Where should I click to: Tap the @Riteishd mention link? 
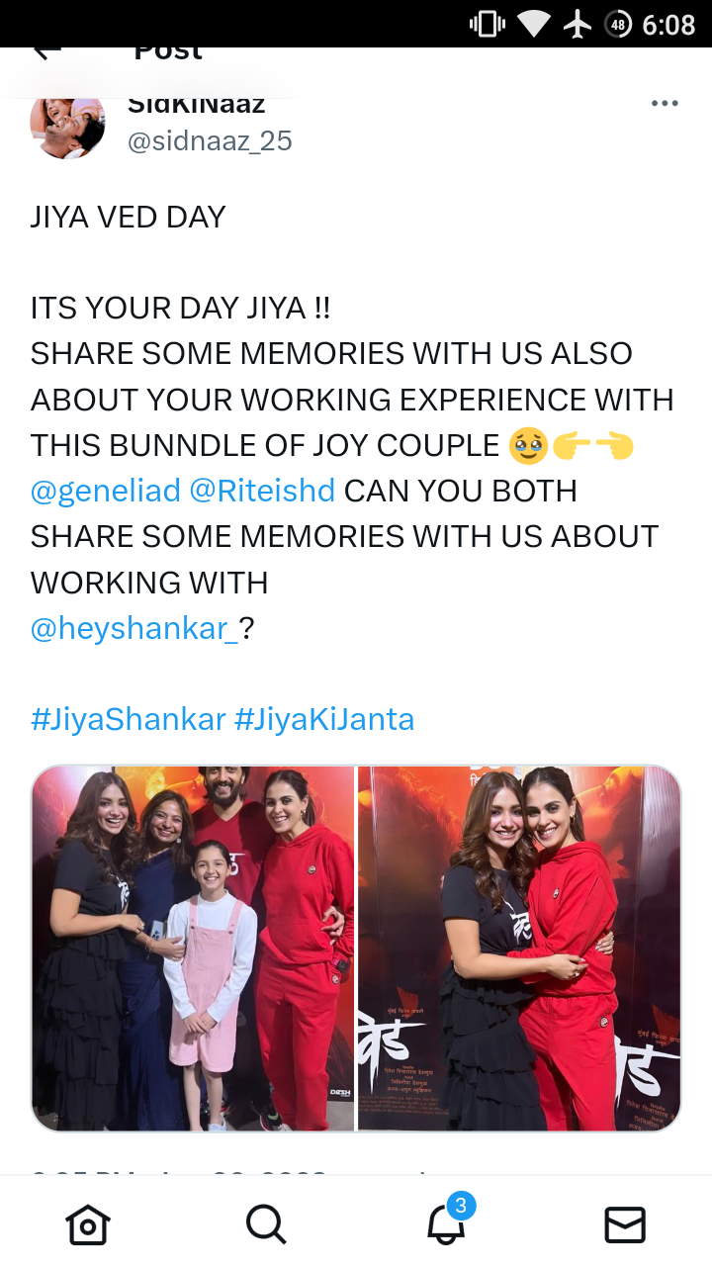pyautogui.click(x=262, y=491)
